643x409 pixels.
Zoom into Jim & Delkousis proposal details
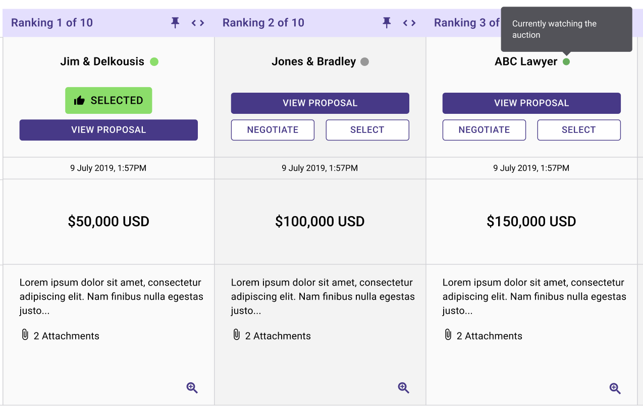click(x=192, y=388)
